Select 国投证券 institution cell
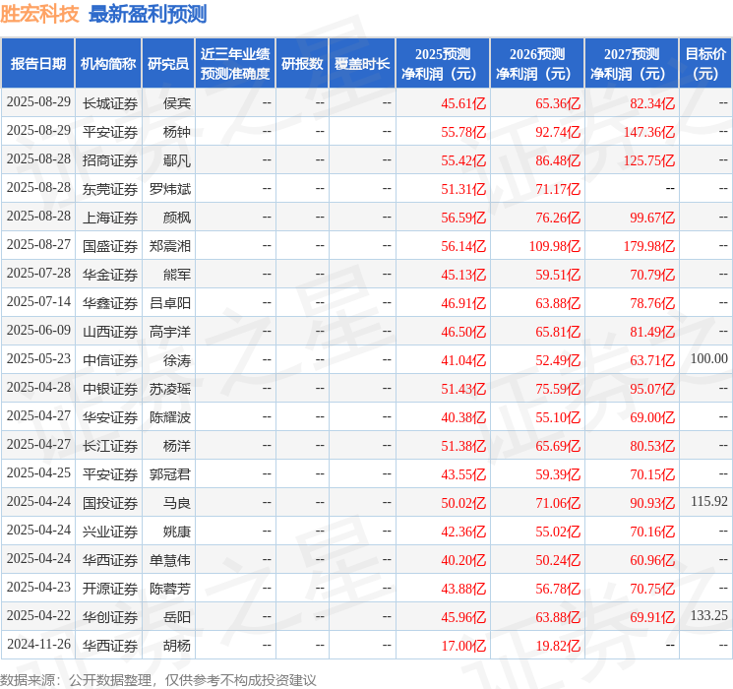733x689 pixels. pyautogui.click(x=110, y=503)
